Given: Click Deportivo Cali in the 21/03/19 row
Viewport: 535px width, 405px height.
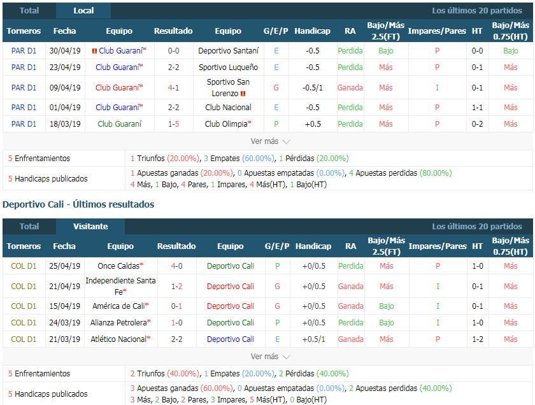Looking at the screenshot, I should click(231, 339).
